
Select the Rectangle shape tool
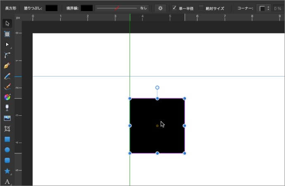7,139
